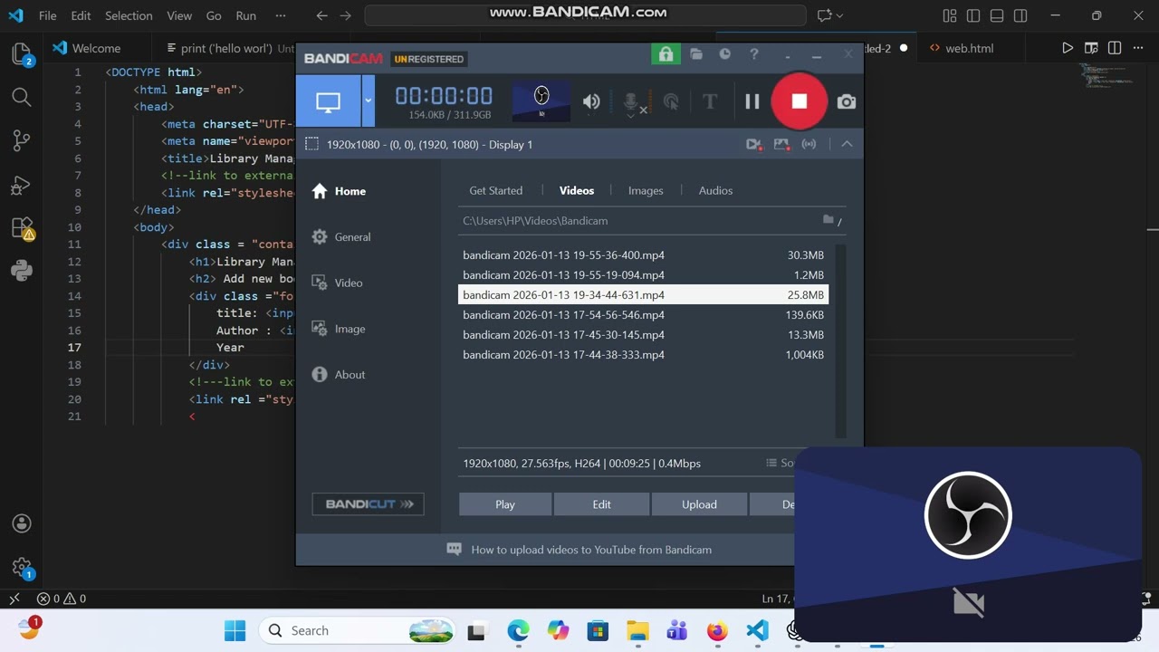Open VS Code Source Control icon

coord(22,140)
